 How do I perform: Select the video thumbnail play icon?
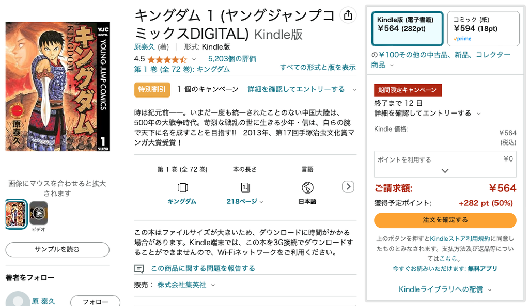[x=39, y=213]
